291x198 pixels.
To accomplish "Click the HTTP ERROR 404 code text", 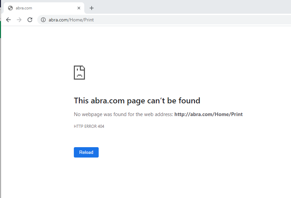I will (x=89, y=126).
